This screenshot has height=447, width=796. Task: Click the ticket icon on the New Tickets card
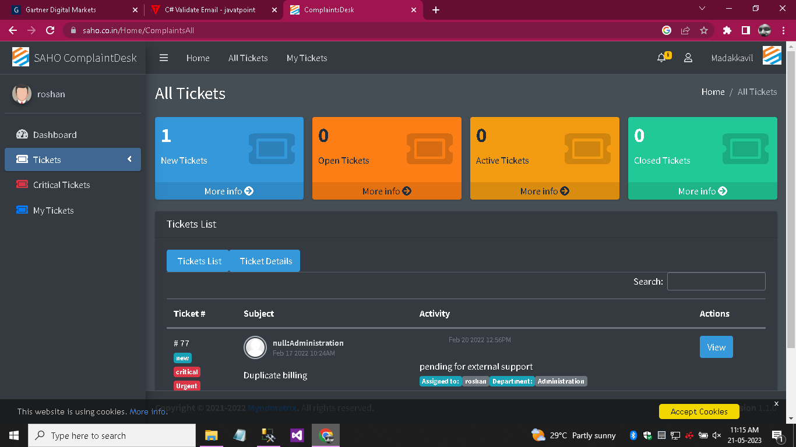point(272,150)
